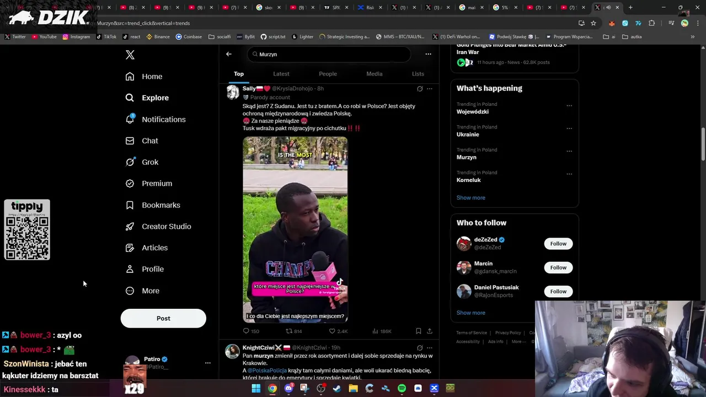Click Show more under Who to follow
This screenshot has height=397, width=706.
(471, 313)
